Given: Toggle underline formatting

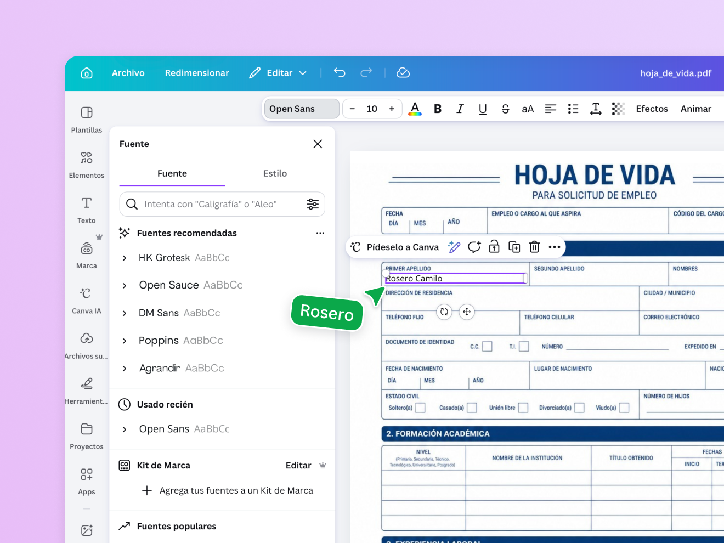Looking at the screenshot, I should click(483, 109).
